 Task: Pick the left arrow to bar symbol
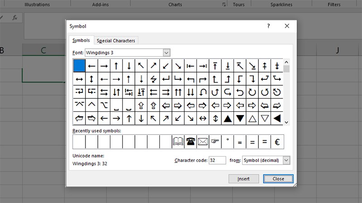pyautogui.click(x=191, y=66)
